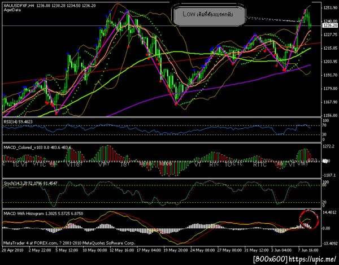The image size is (339, 265).
Task: Click price axis label 1191.70
Action: click(331, 75)
